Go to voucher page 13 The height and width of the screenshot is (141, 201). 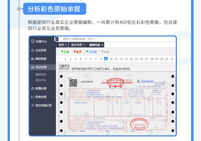click(x=126, y=59)
